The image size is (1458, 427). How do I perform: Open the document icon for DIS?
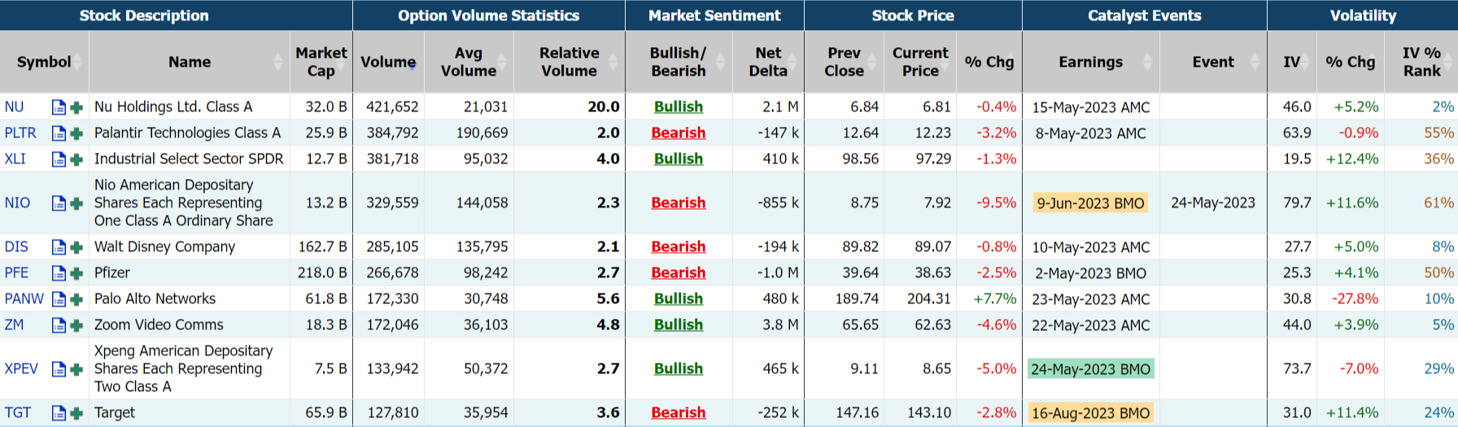tap(59, 247)
